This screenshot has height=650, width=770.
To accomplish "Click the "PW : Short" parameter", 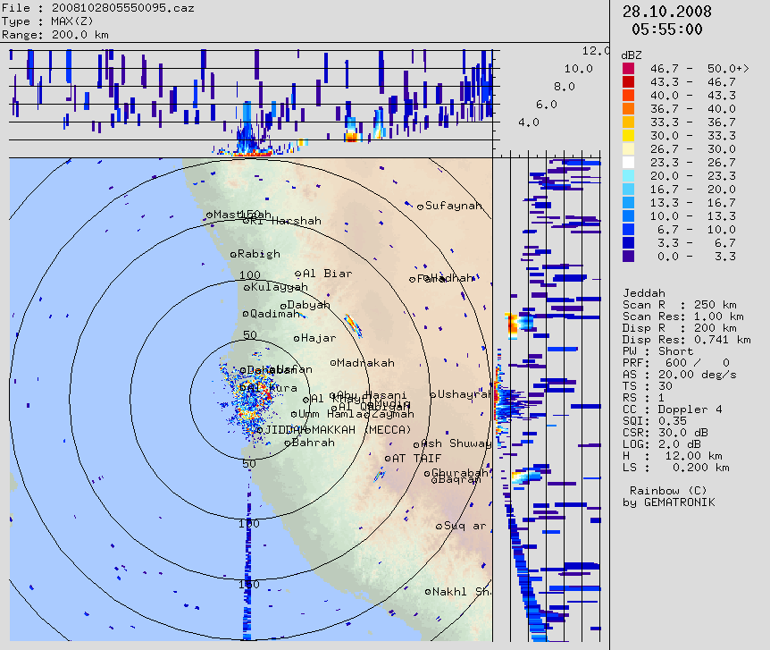I will coord(658,351).
